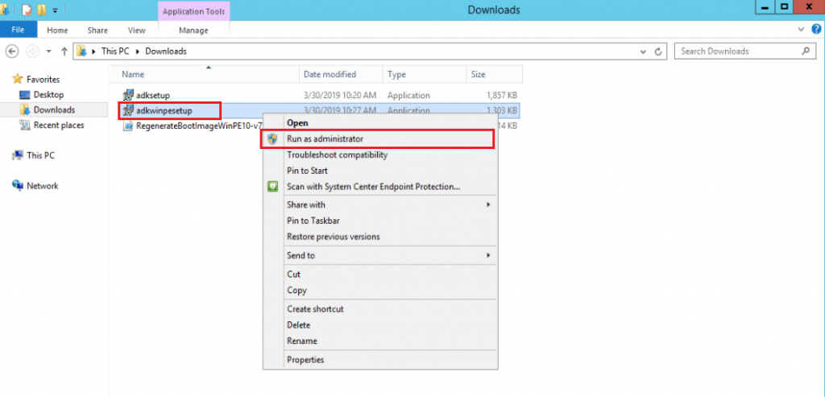This screenshot has height=397, width=825.
Task: Sort by the Name column header
Action: (205, 75)
